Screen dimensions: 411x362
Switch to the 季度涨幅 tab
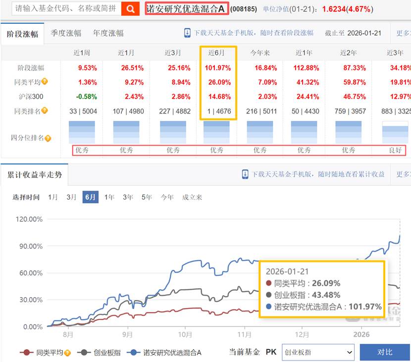click(66, 33)
